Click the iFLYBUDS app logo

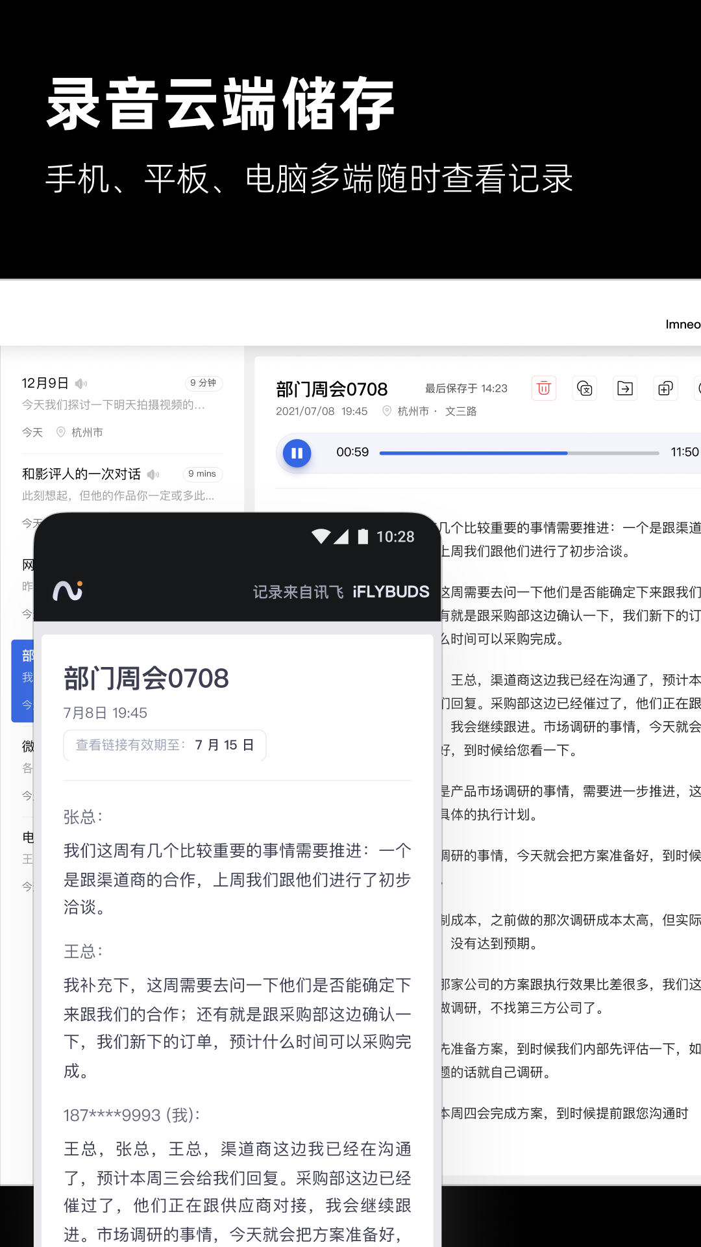(68, 590)
